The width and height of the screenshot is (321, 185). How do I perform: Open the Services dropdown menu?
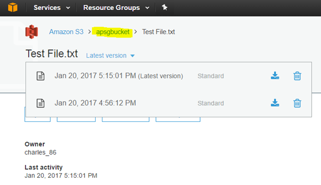[51, 8]
